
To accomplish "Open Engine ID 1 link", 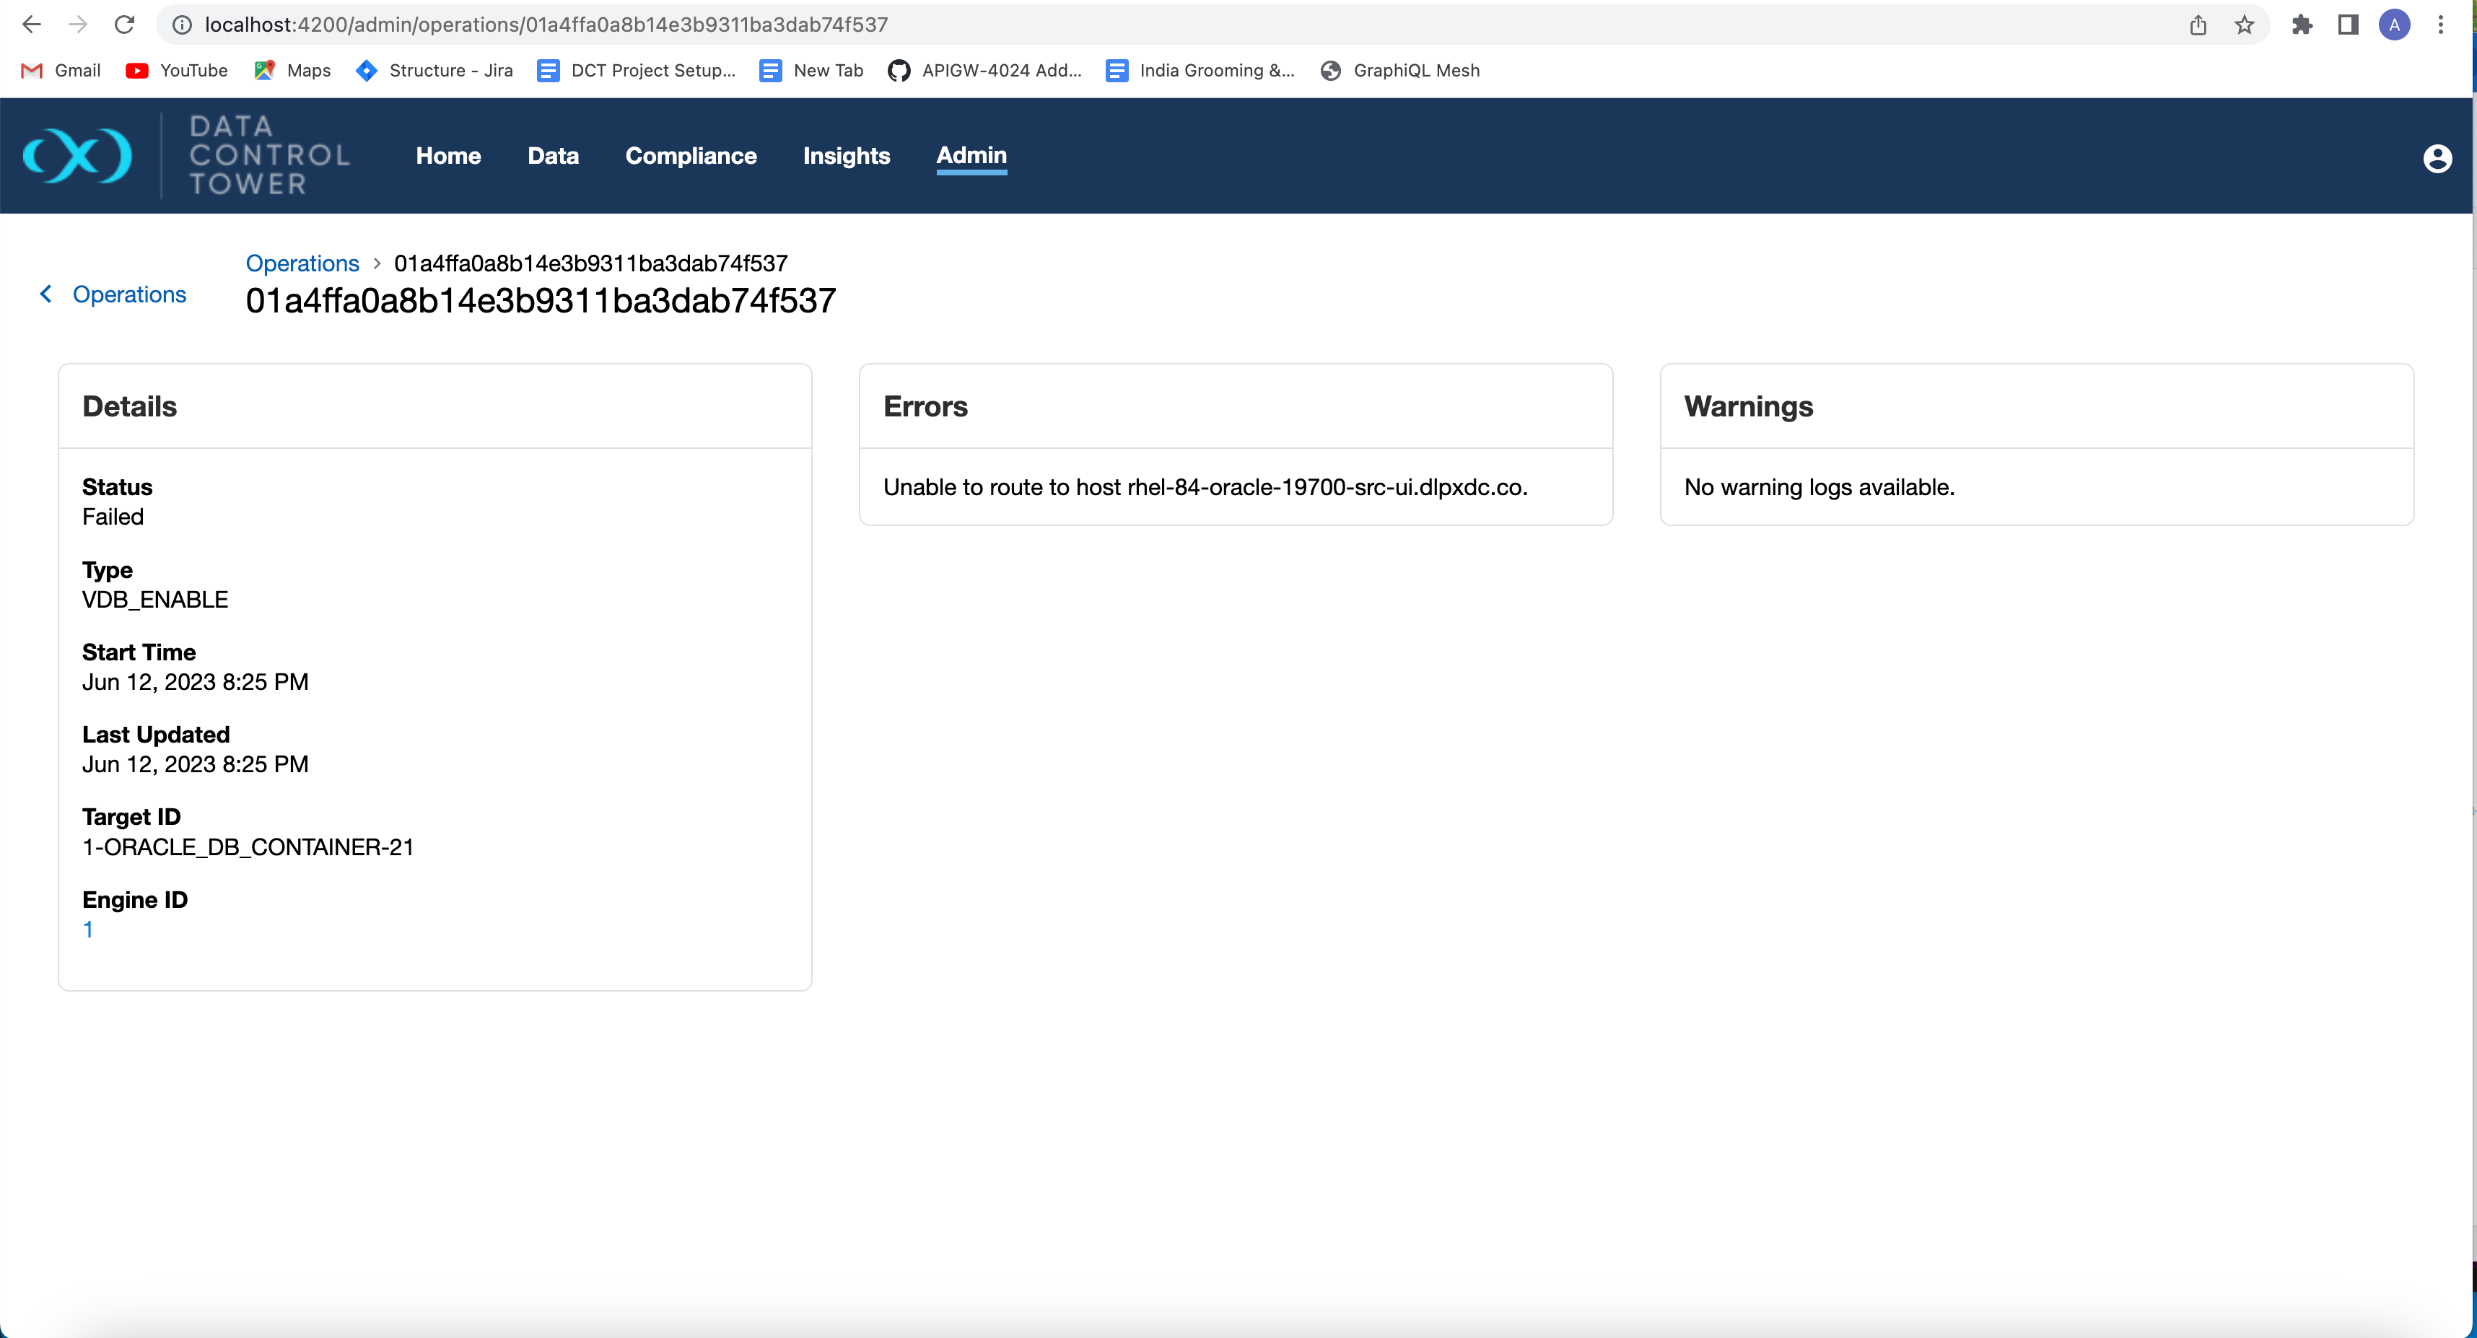I will coord(87,930).
